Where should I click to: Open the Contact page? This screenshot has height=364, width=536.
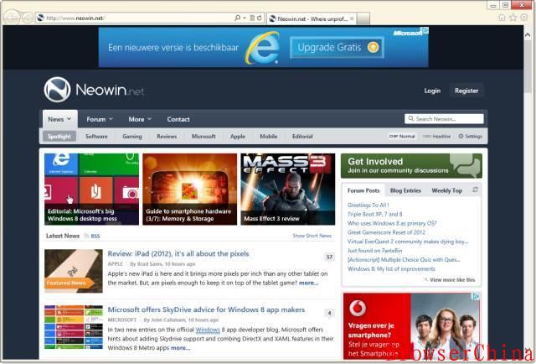[x=178, y=119]
